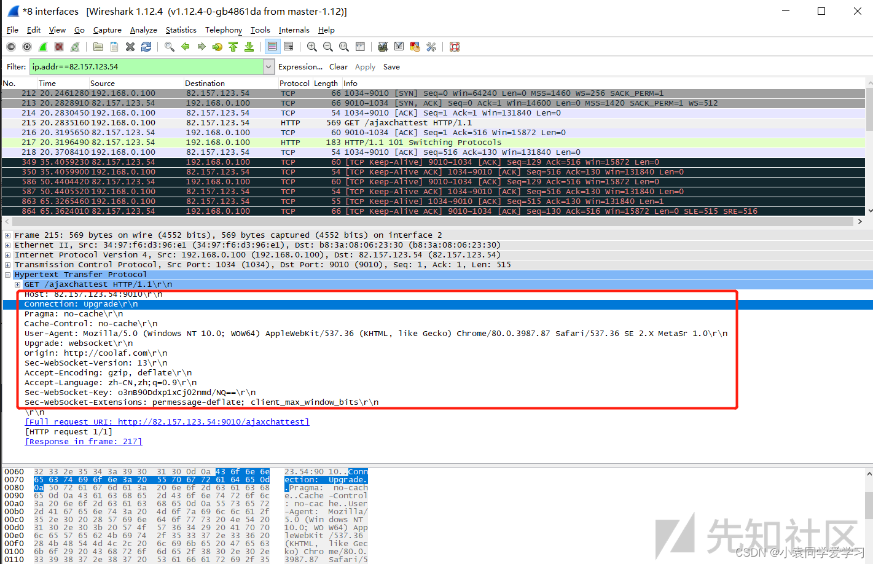873x564 pixels.
Task: Select Origin: http://coolaf.com line
Action: (96, 353)
